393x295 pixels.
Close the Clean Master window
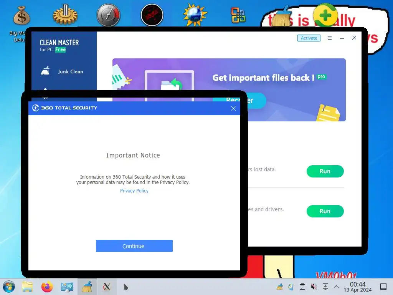(x=354, y=38)
